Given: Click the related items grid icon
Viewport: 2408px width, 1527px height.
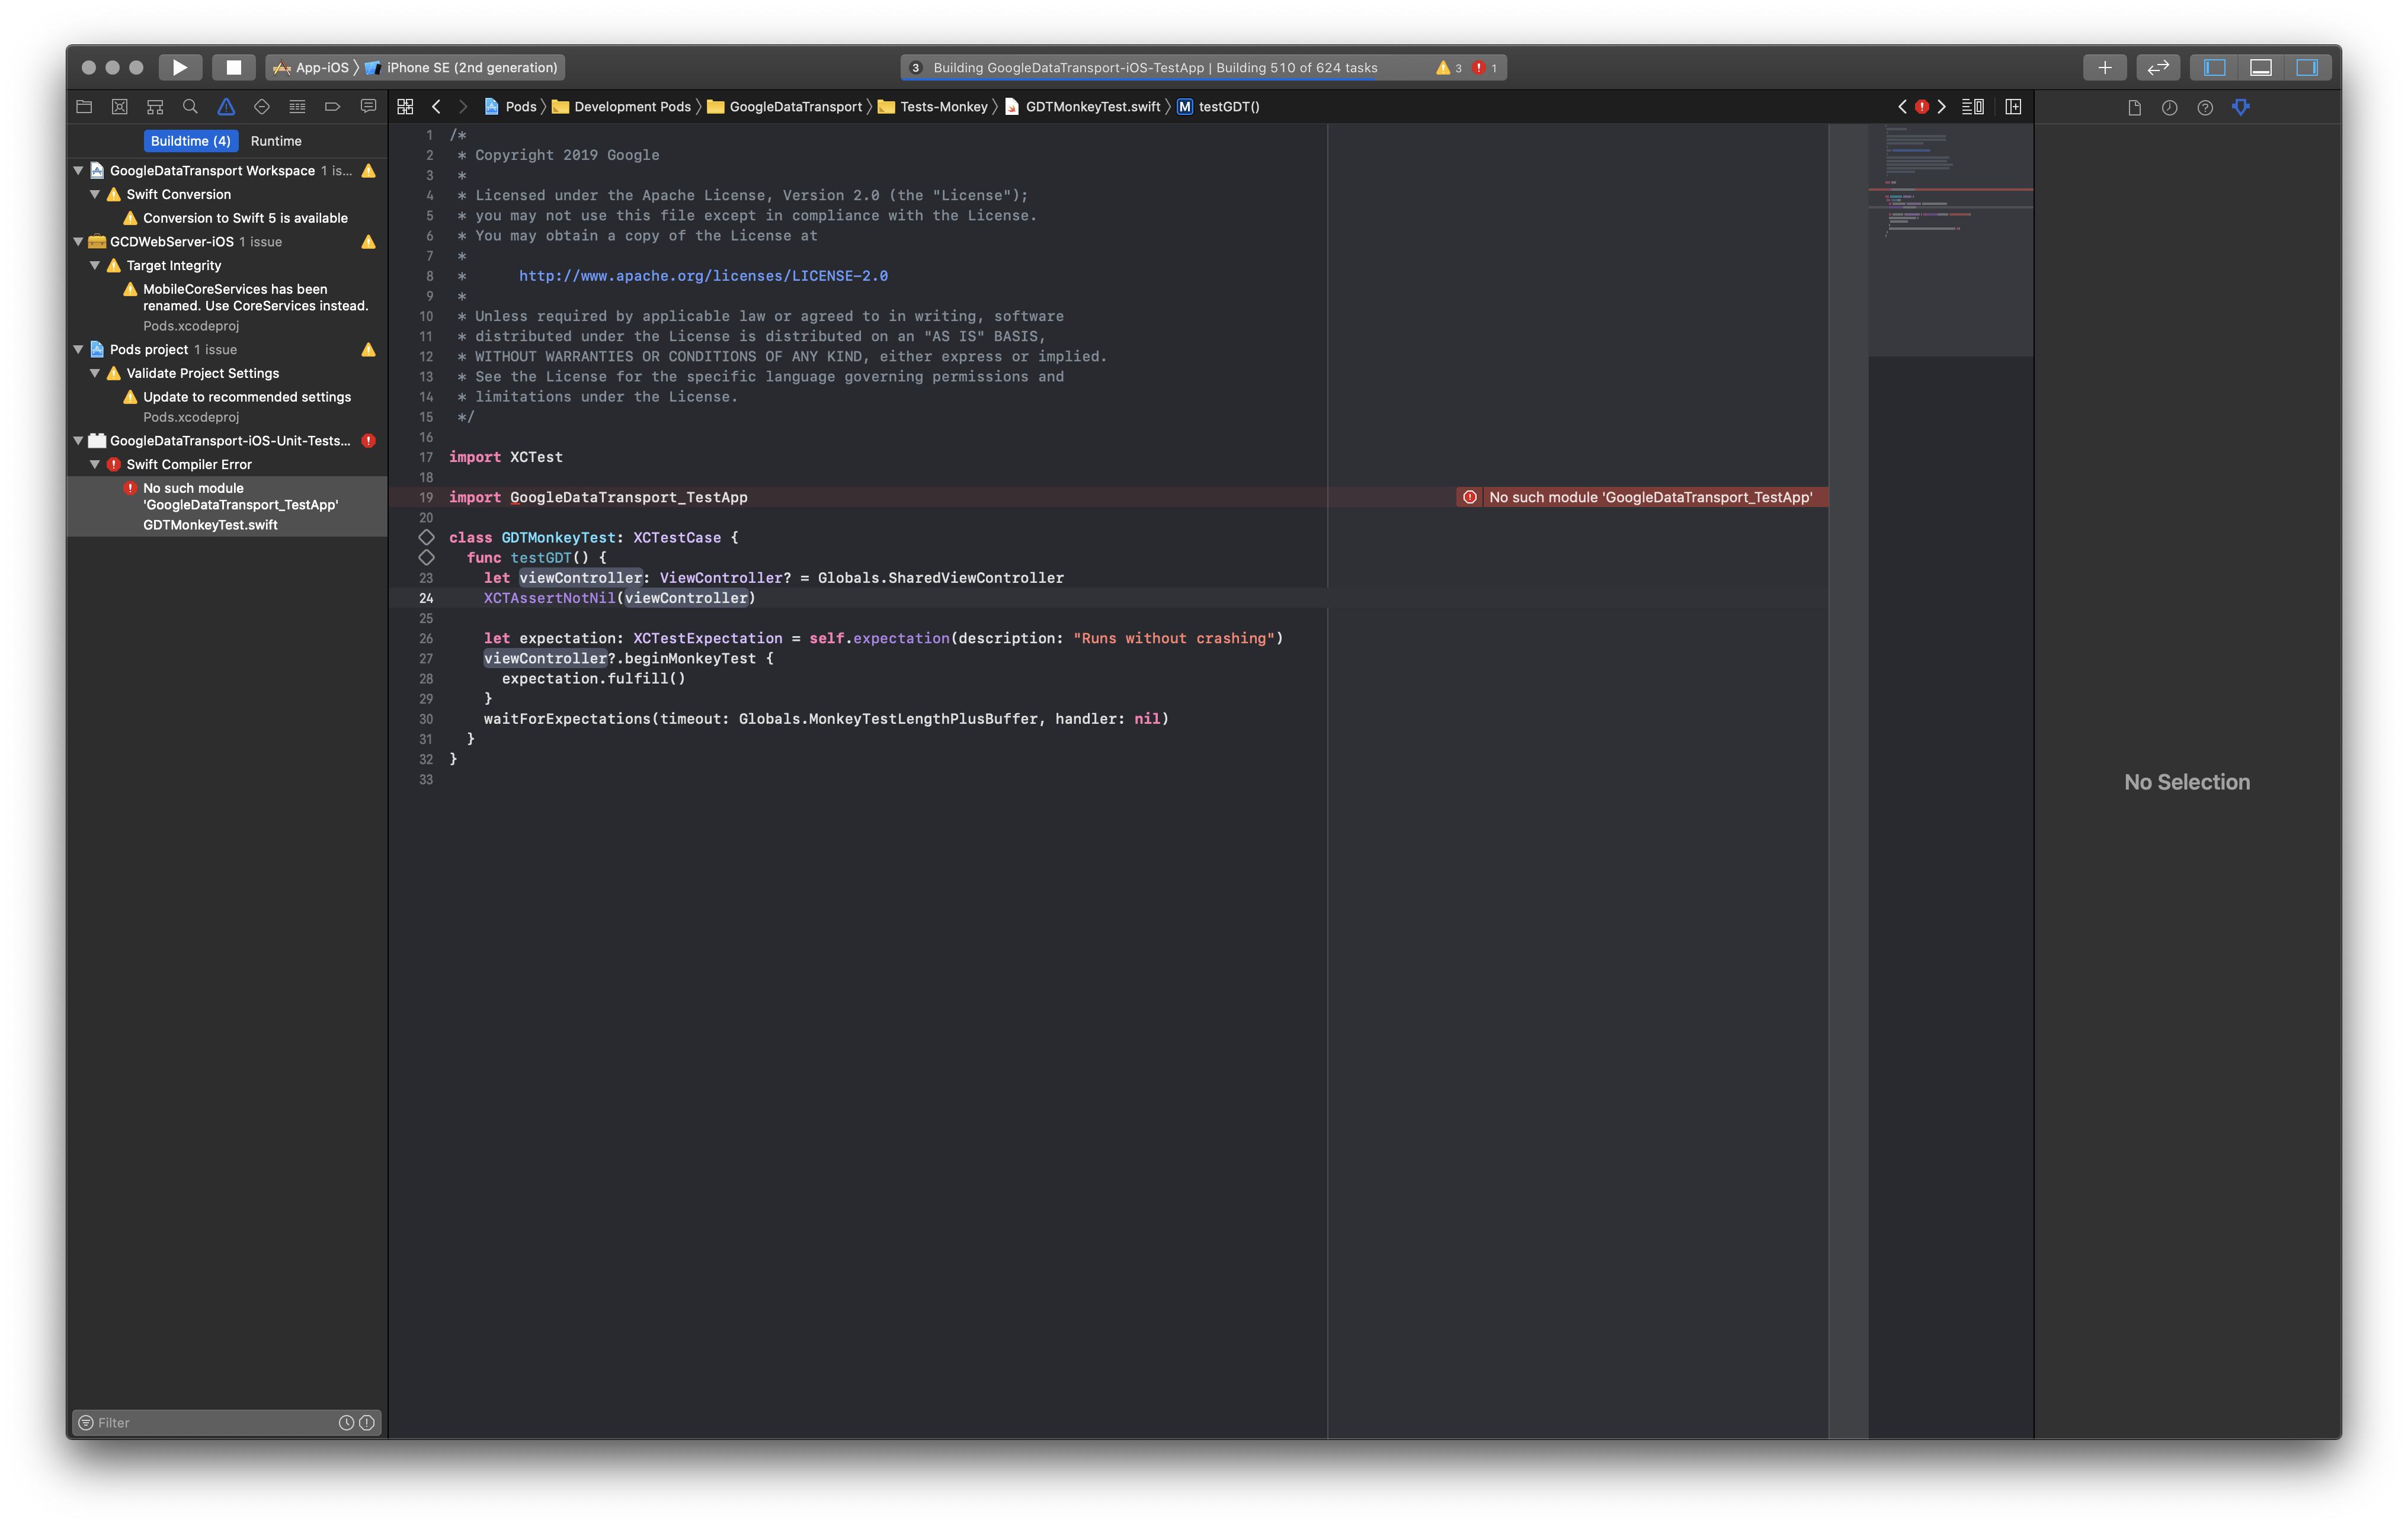Looking at the screenshot, I should tap(405, 106).
